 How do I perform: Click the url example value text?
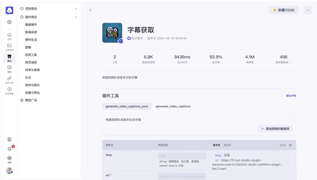point(247,164)
